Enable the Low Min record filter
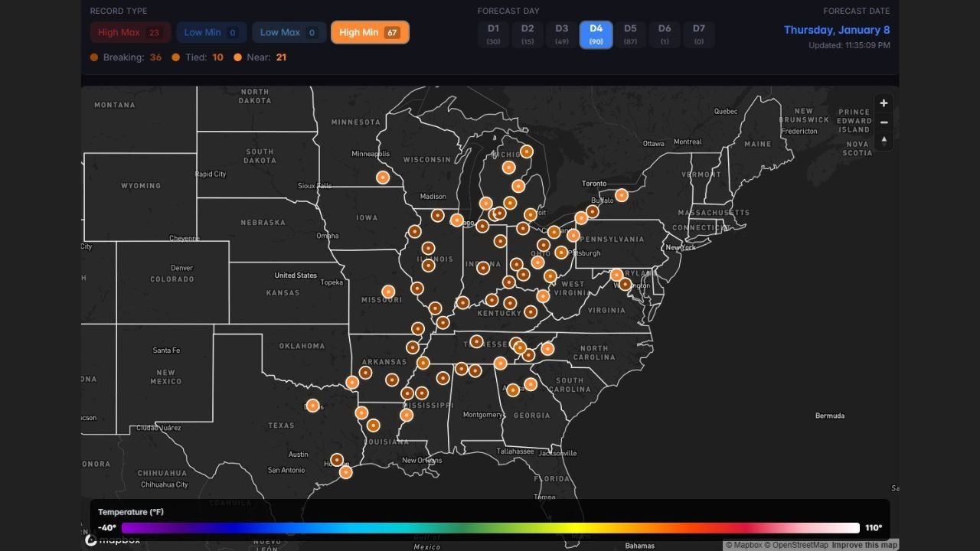Screen dimensions: 980x551 pos(211,32)
